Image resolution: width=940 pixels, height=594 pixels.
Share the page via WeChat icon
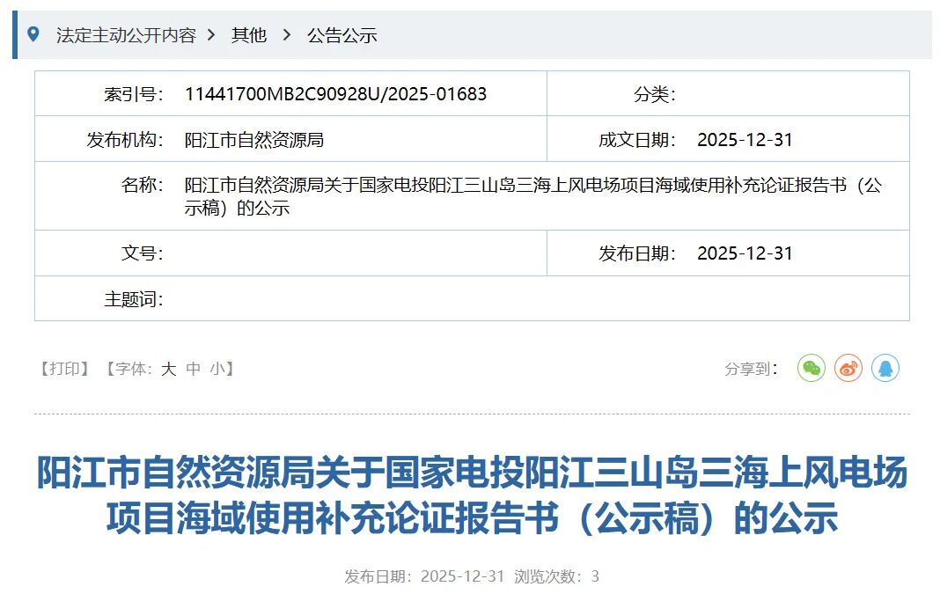tap(811, 369)
